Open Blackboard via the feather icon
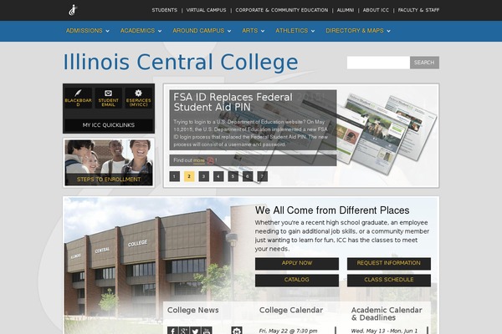The image size is (502, 334). click(x=78, y=98)
